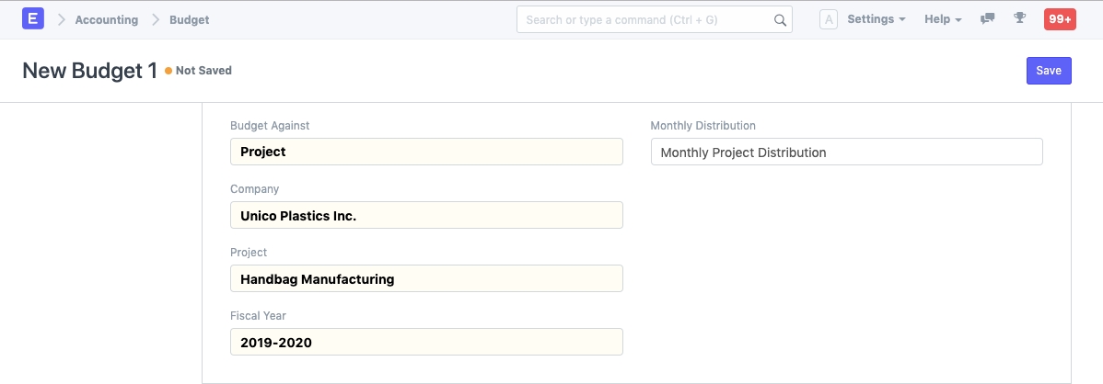This screenshot has width=1103, height=384.
Task: Click the Monthly Distribution field
Action: (846, 152)
